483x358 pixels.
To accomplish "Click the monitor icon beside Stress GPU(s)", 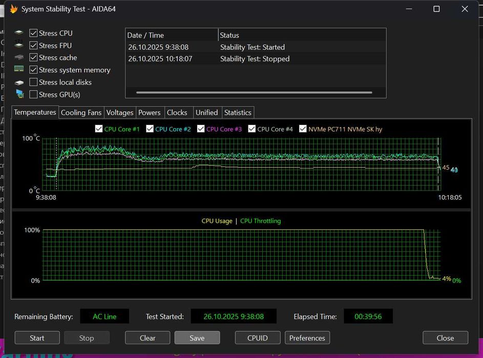I will point(19,94).
